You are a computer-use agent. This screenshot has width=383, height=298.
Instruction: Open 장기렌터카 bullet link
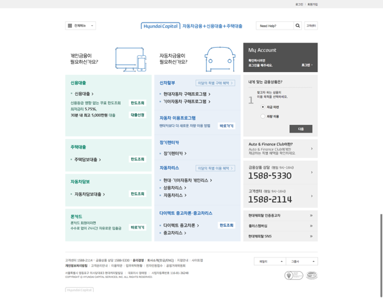pos(175,153)
